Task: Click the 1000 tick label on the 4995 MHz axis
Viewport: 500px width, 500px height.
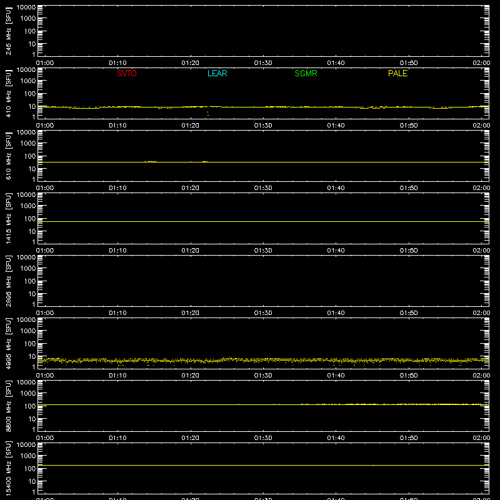Action: [x=28, y=331]
